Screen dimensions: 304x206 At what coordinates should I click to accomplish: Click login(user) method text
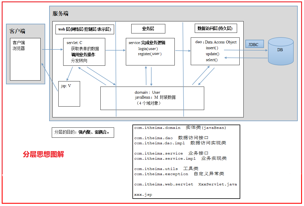pyautogui.click(x=148, y=49)
